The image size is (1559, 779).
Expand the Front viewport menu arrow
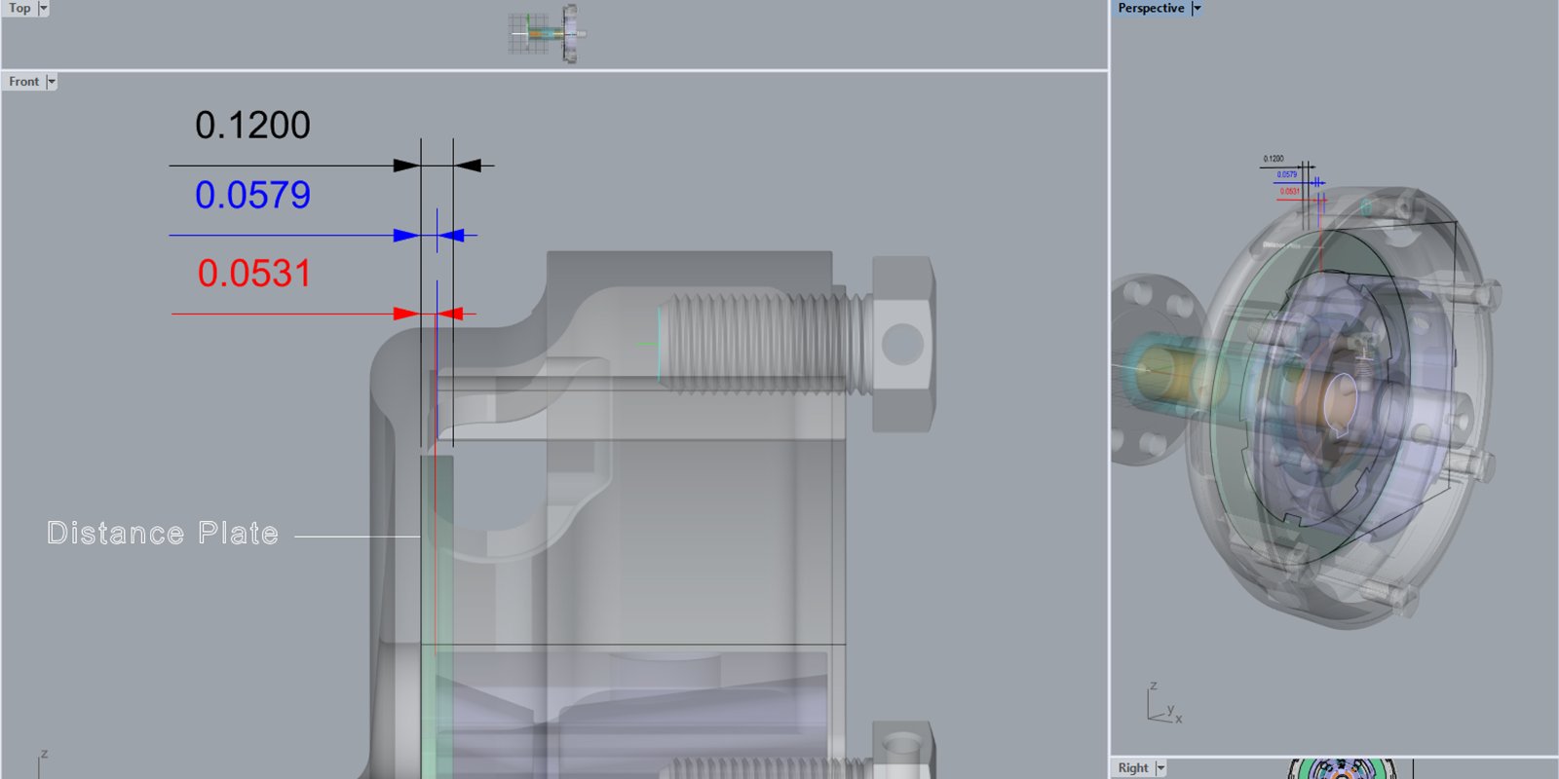click(52, 82)
